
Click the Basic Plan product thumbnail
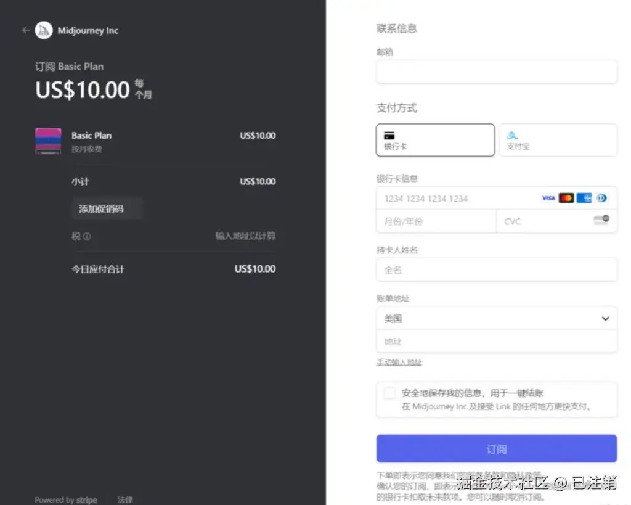pyautogui.click(x=48, y=141)
